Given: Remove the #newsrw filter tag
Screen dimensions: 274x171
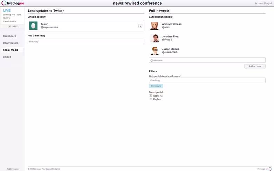Looking at the screenshot, I should [160, 86].
